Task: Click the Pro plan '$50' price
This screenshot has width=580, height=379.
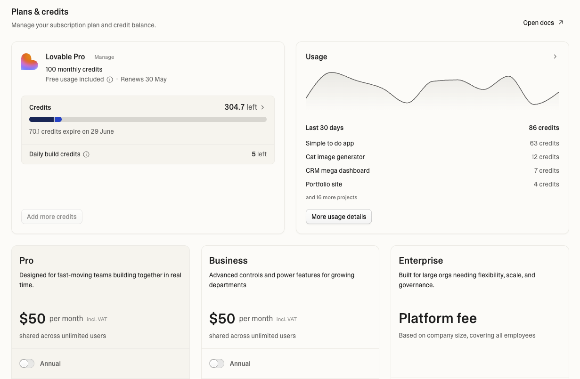Action: pos(33,319)
